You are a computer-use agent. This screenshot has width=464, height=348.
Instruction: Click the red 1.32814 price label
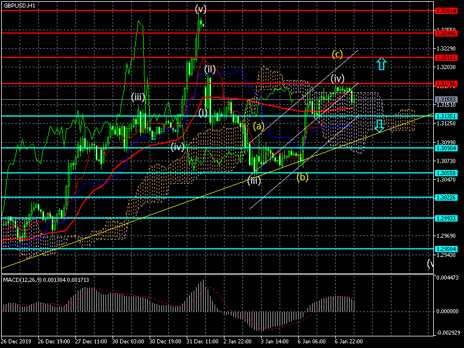click(446, 11)
